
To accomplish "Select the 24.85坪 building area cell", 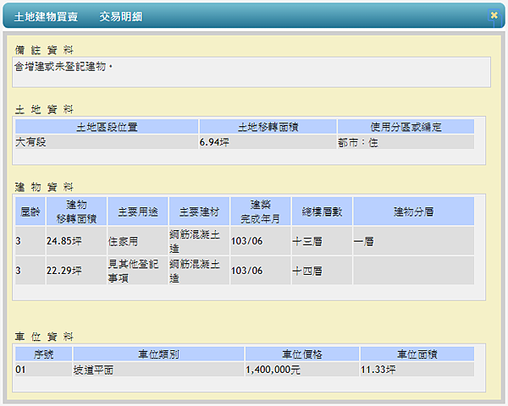I will (x=76, y=241).
